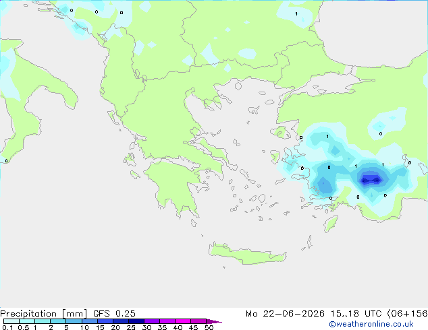Click the 0.1–0.5 mm legend swatch
428x330 pixels.
pos(11,321)
